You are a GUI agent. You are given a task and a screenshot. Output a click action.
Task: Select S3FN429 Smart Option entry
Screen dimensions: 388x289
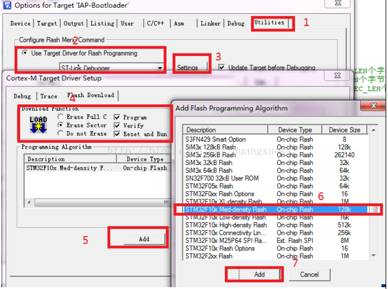click(275, 139)
